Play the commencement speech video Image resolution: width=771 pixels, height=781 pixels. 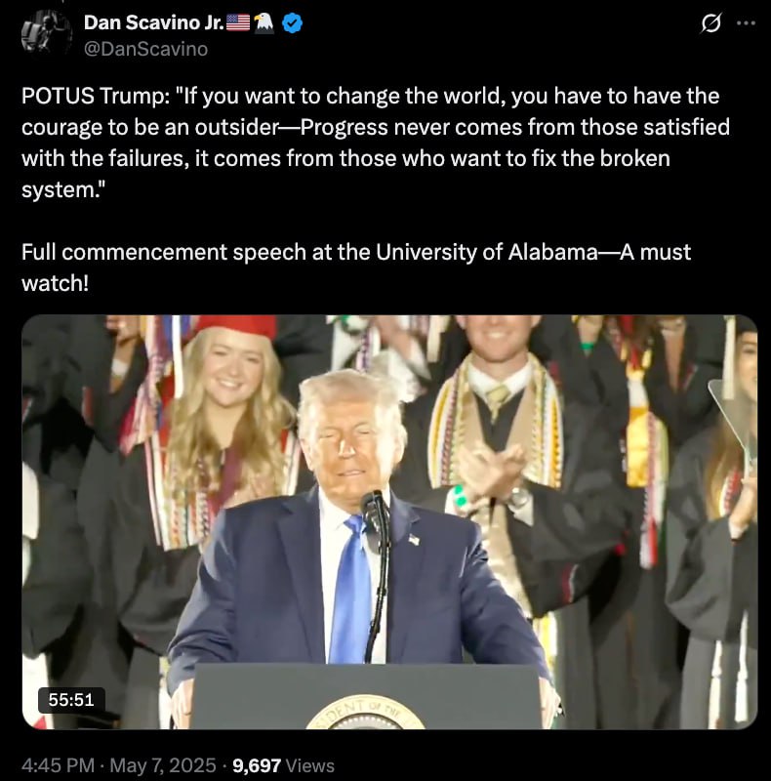pos(389,522)
